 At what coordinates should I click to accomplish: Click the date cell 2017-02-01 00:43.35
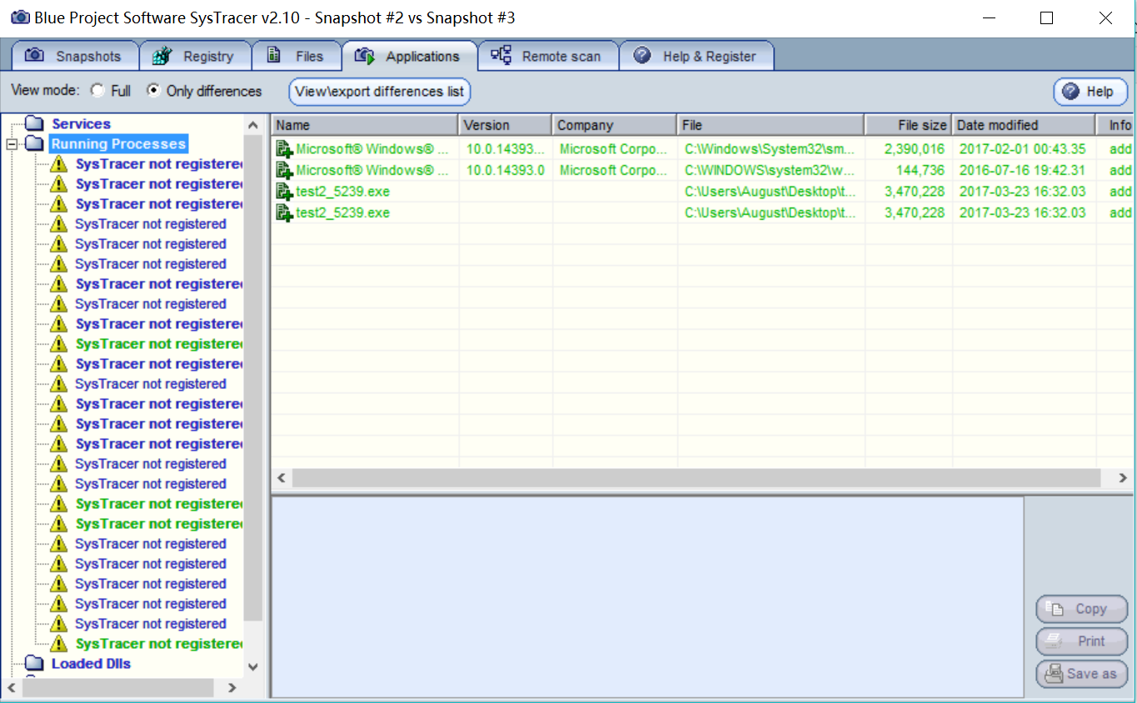coord(1022,149)
